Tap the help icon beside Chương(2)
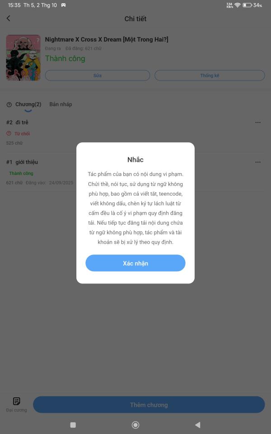Viewport: 271px width, 434px height. (x=9, y=104)
